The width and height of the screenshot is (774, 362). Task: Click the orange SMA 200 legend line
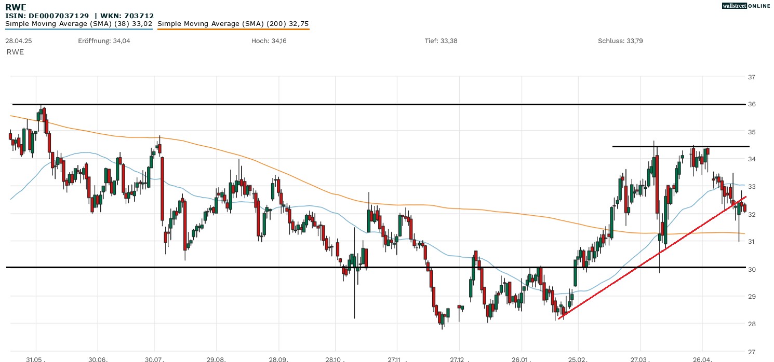point(233,29)
